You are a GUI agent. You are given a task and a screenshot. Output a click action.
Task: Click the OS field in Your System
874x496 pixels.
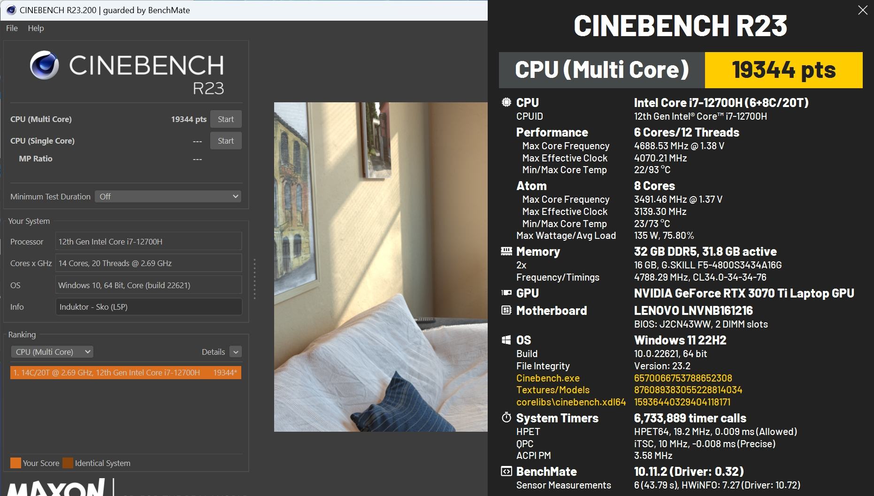tap(148, 285)
